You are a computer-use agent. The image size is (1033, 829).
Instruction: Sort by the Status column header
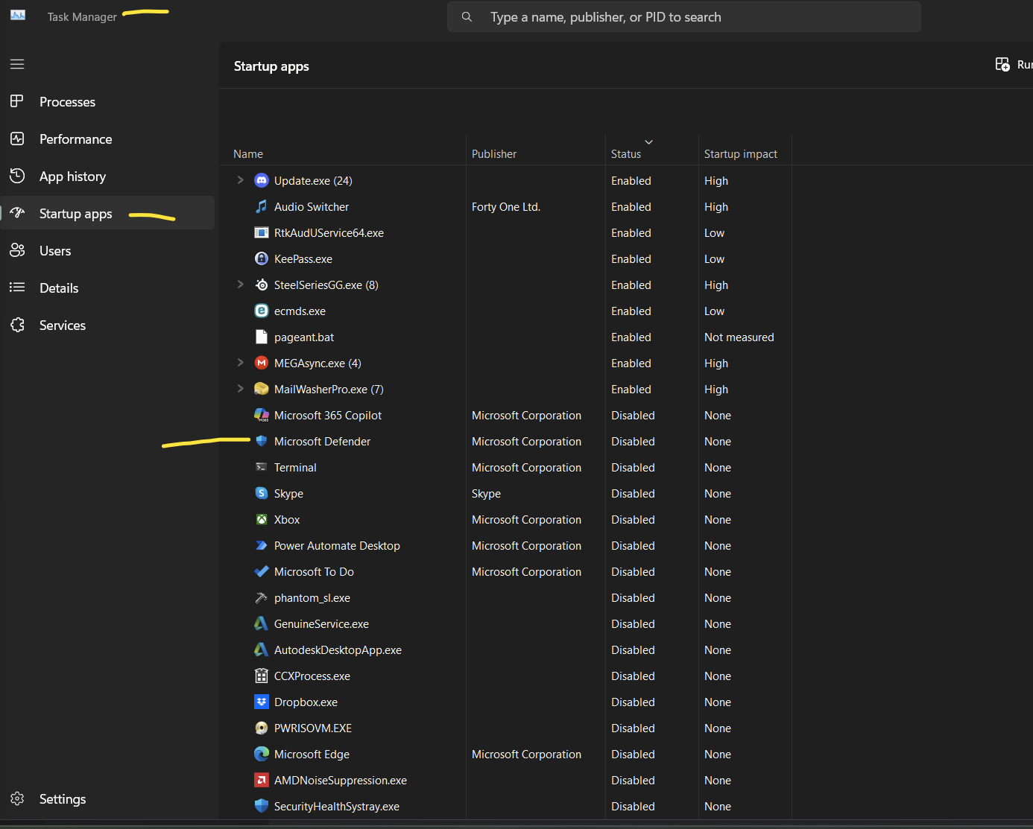(626, 154)
